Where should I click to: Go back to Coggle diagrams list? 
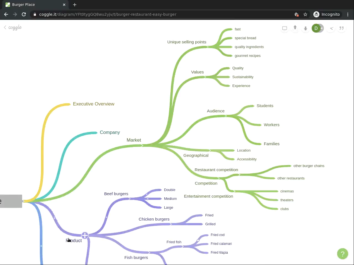click(13, 27)
